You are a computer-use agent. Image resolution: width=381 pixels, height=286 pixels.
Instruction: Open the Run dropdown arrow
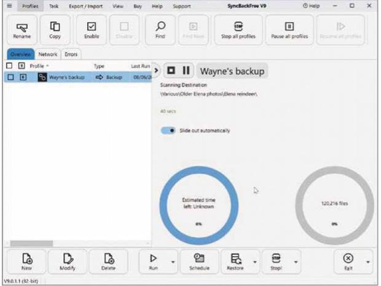(173, 262)
